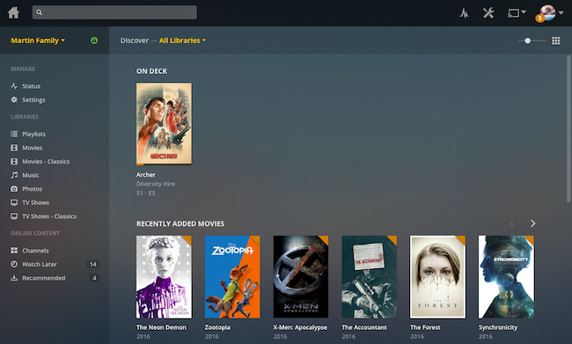Open the Settings sidebar item

[x=33, y=99]
